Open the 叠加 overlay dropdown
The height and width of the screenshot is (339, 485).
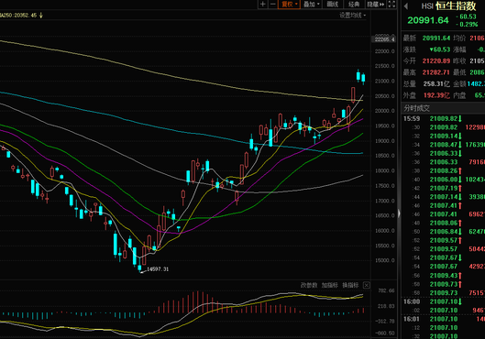[311, 4]
